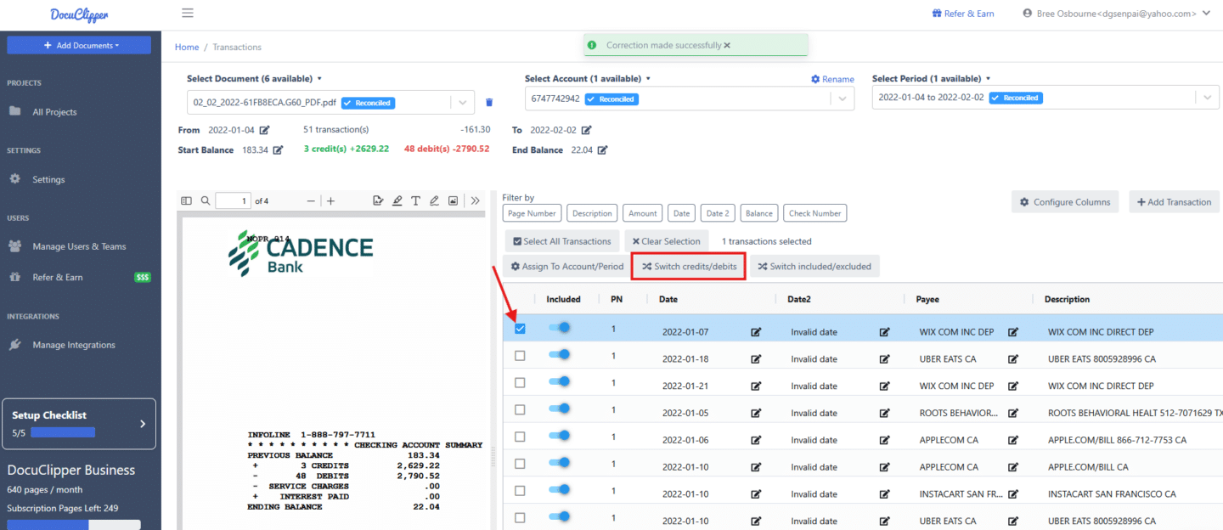
Task: Select the highlighter tool in PDF toolbar
Action: (x=397, y=201)
